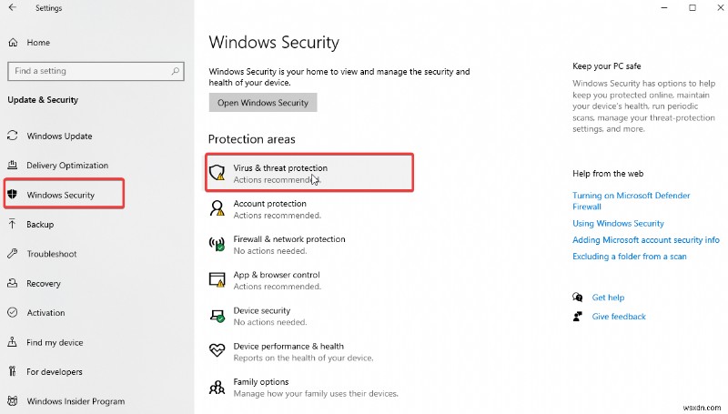728x414 pixels.
Task: Click the Account protection person icon
Action: click(x=217, y=208)
